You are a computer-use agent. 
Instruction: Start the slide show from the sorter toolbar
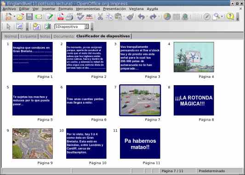coord(20,26)
